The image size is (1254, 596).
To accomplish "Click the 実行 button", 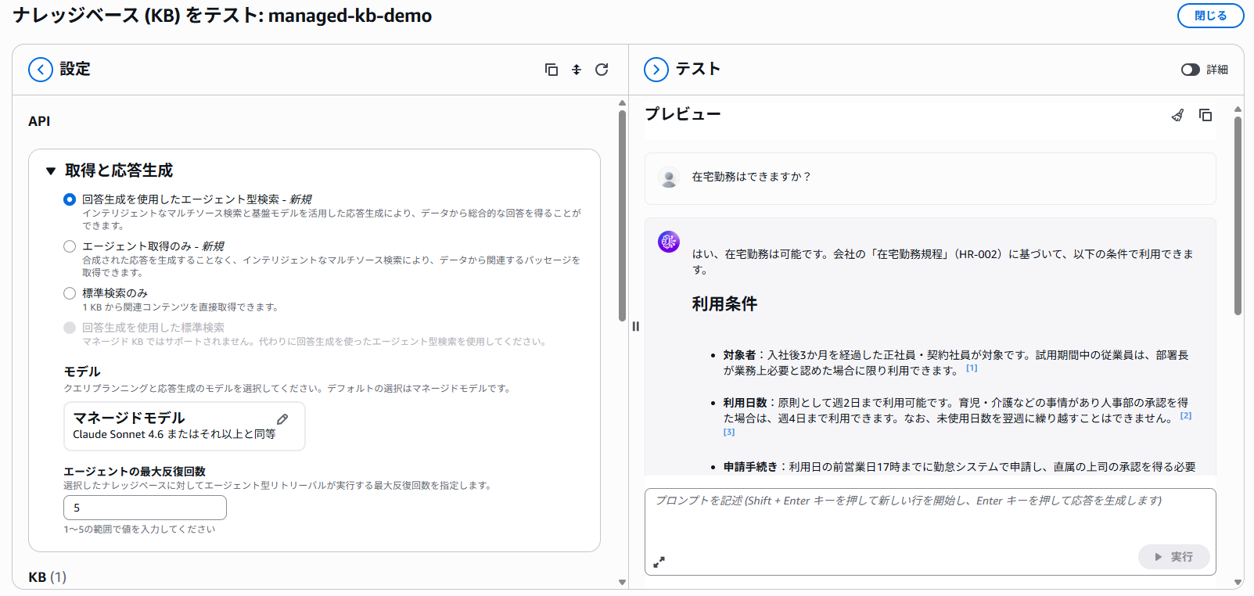I will [x=1174, y=557].
